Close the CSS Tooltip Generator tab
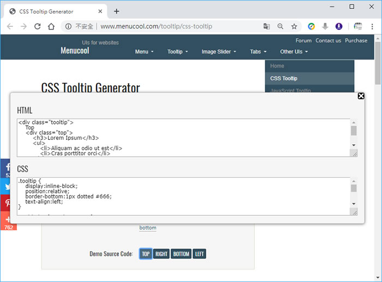This screenshot has height=282, width=382. (x=100, y=11)
